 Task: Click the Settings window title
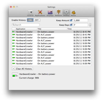[51, 7]
